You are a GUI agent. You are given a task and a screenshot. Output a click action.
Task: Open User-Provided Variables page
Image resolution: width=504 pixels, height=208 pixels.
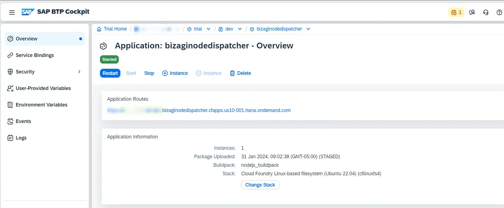click(x=45, y=88)
